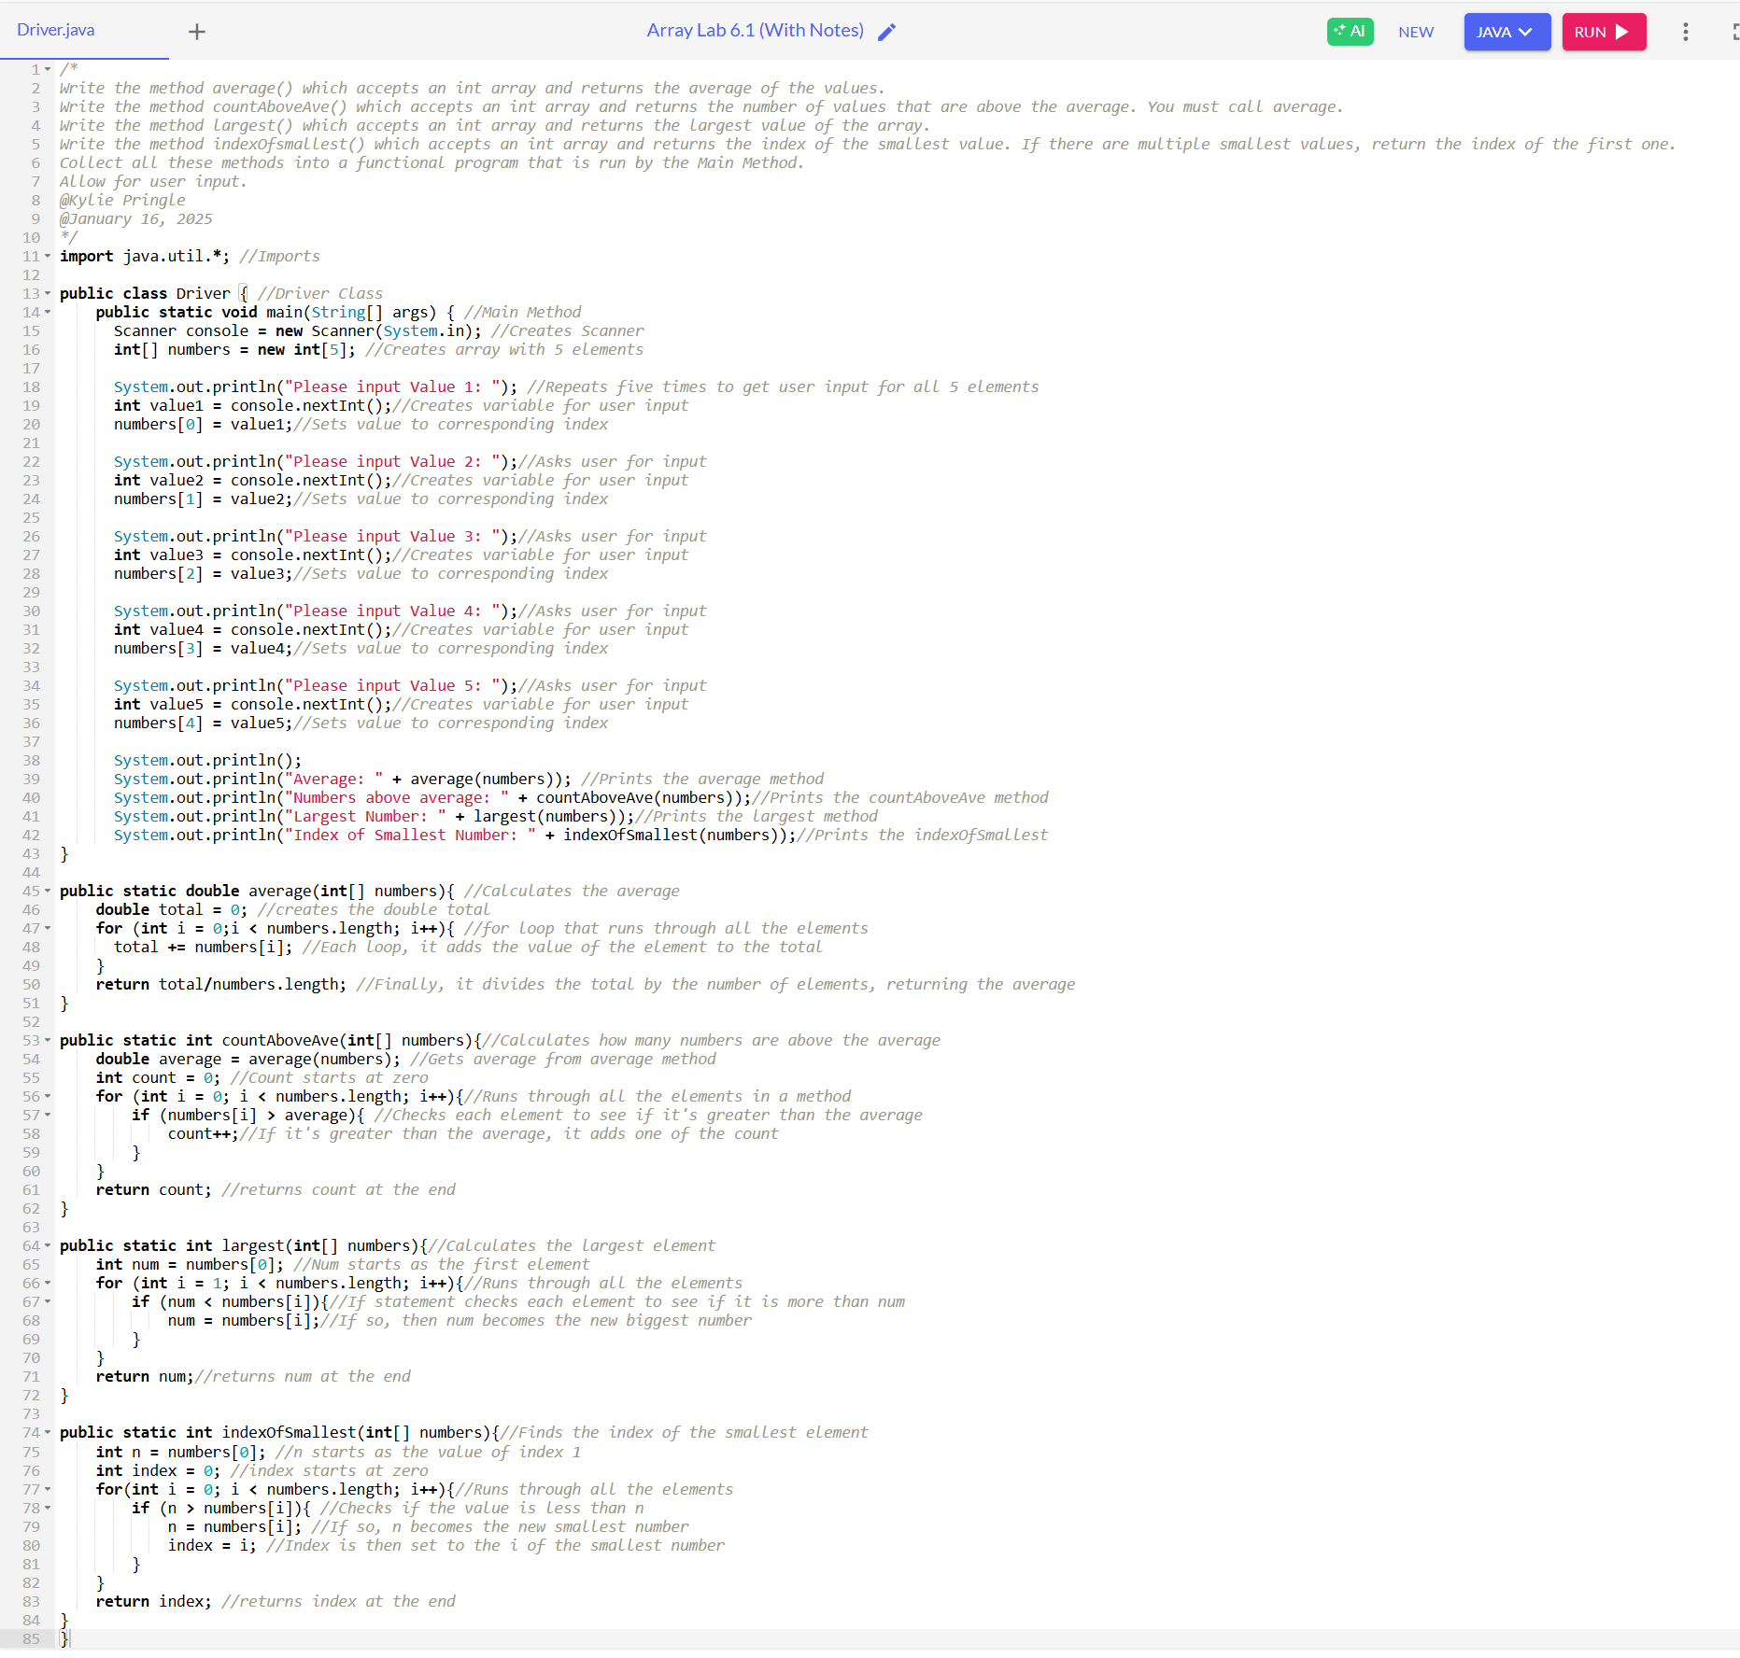Collapse the import fold at line 11
Image resolution: width=1740 pixels, height=1658 pixels.
click(48, 256)
